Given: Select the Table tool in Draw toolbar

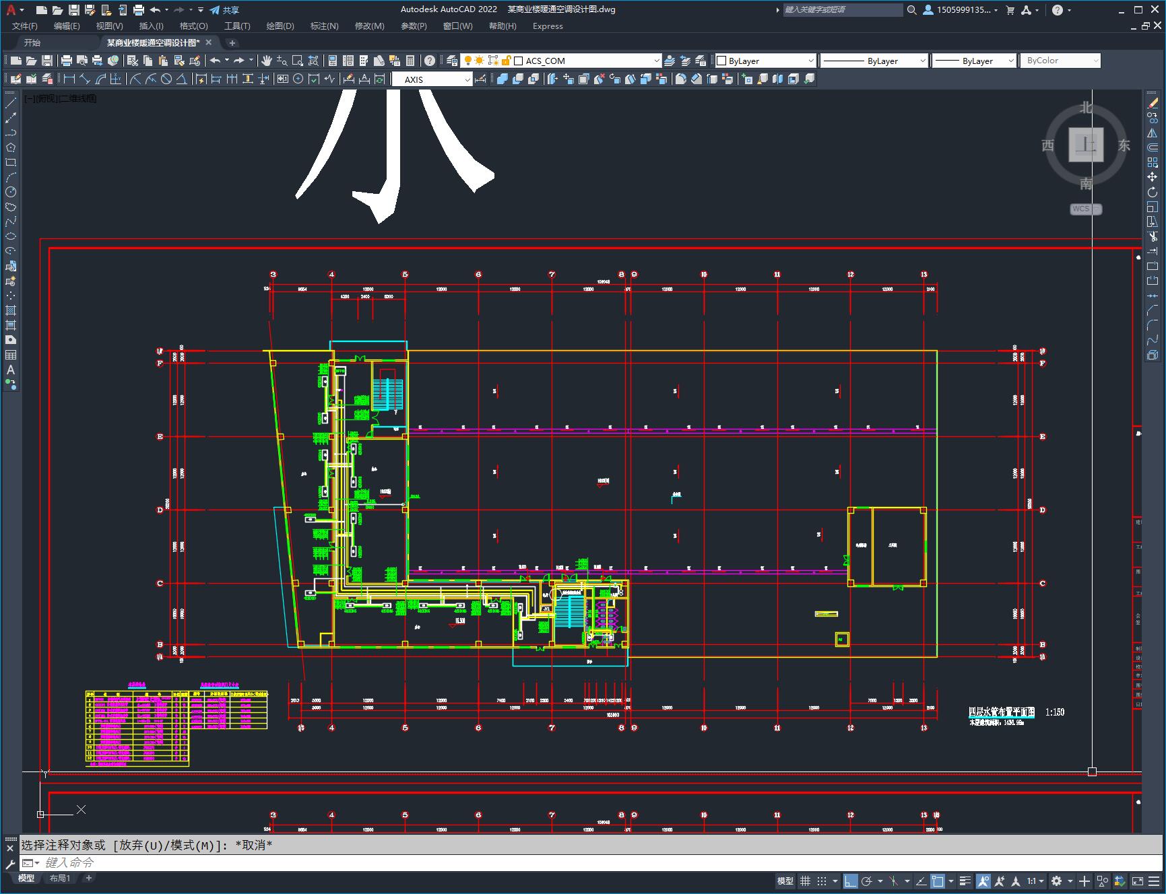Looking at the screenshot, I should [11, 355].
